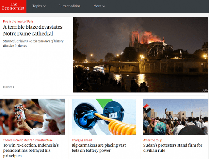Viewport: 209px width, 159px height.
Task: View the Notre Dame fire photo
Action: pyautogui.click(x=141, y=54)
